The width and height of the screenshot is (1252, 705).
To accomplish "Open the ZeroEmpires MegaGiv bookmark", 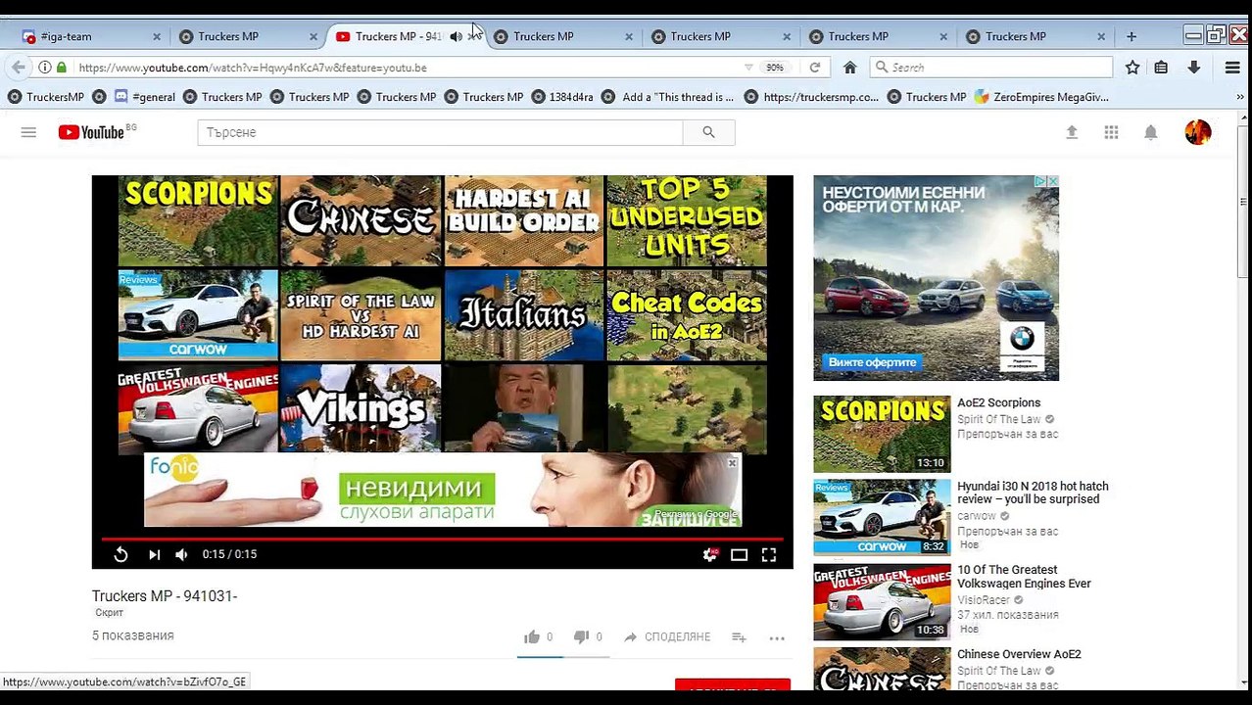I will [x=1042, y=97].
